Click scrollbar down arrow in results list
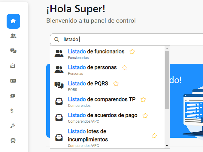Screen dimensions: 203x152 (167, 146)
